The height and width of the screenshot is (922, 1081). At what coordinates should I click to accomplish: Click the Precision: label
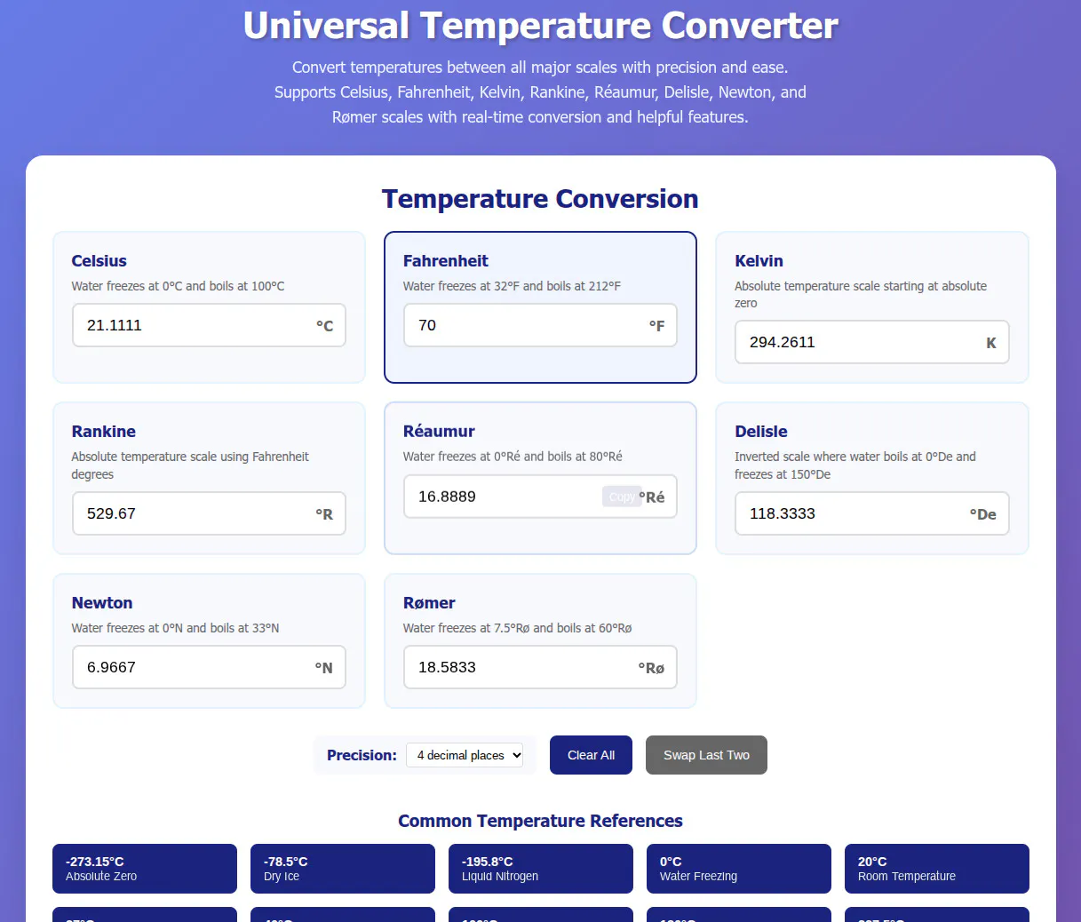point(362,755)
